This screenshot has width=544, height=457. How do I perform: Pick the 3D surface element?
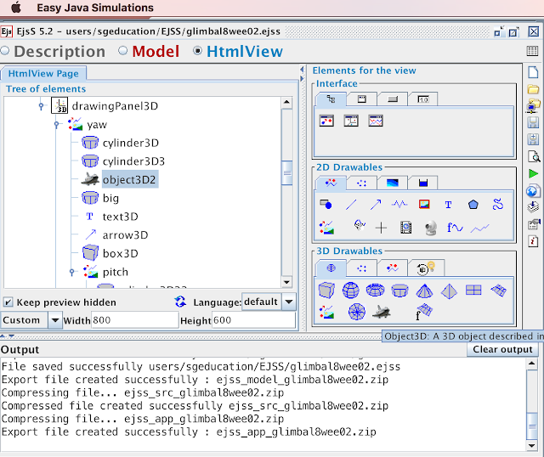499,291
